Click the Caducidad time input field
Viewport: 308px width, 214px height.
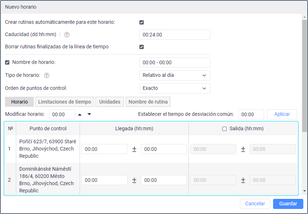pyautogui.click(x=175, y=35)
